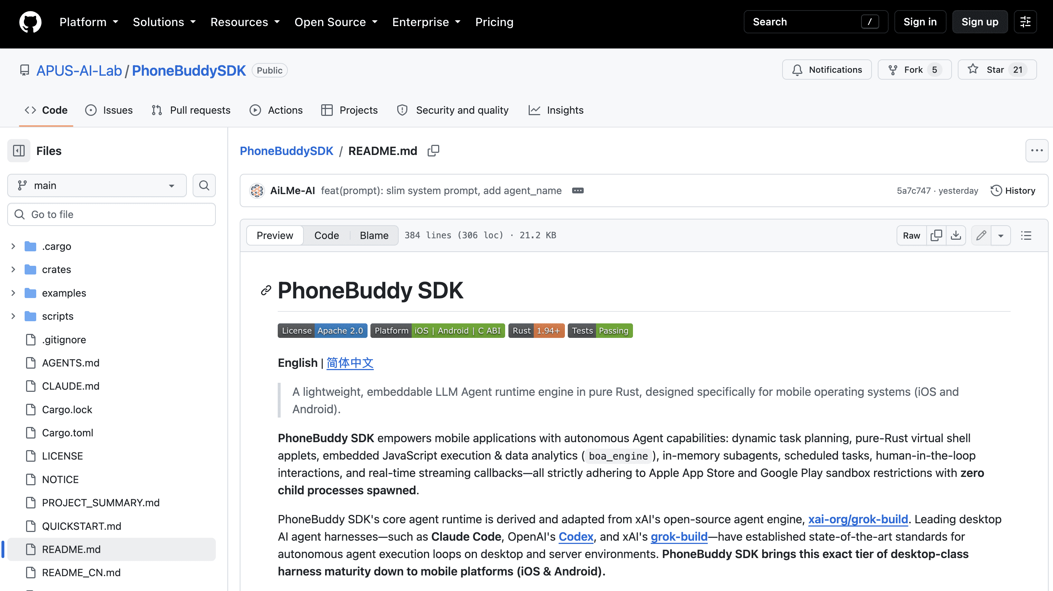Open the main branch dropdown

(x=97, y=185)
